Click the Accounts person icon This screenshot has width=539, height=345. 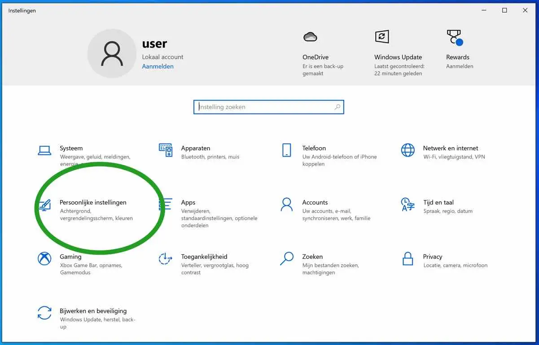click(286, 205)
